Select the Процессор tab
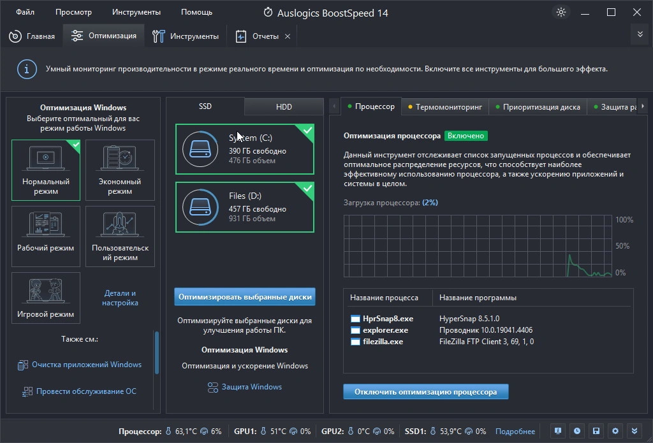Image resolution: width=653 pixels, height=443 pixels. (x=371, y=106)
